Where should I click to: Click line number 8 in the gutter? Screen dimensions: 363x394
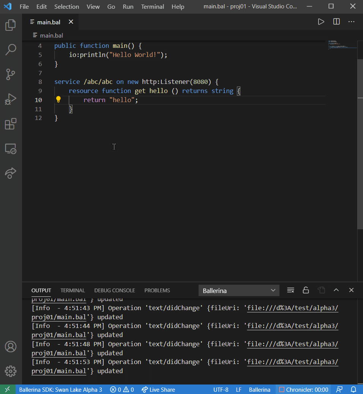click(40, 82)
